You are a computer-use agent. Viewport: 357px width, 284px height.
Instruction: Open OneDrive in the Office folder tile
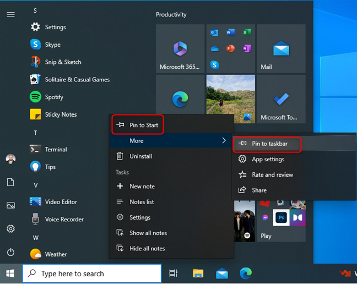click(x=214, y=48)
